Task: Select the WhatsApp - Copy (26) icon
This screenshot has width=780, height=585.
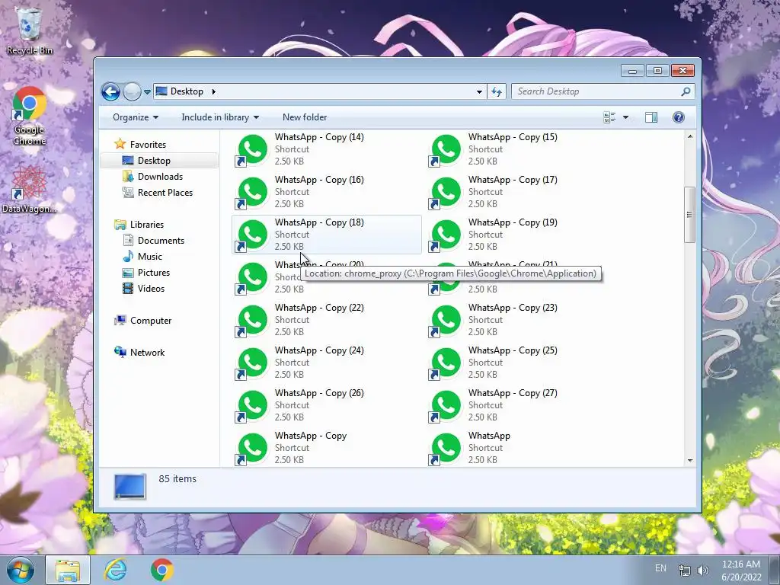Action: tap(252, 406)
